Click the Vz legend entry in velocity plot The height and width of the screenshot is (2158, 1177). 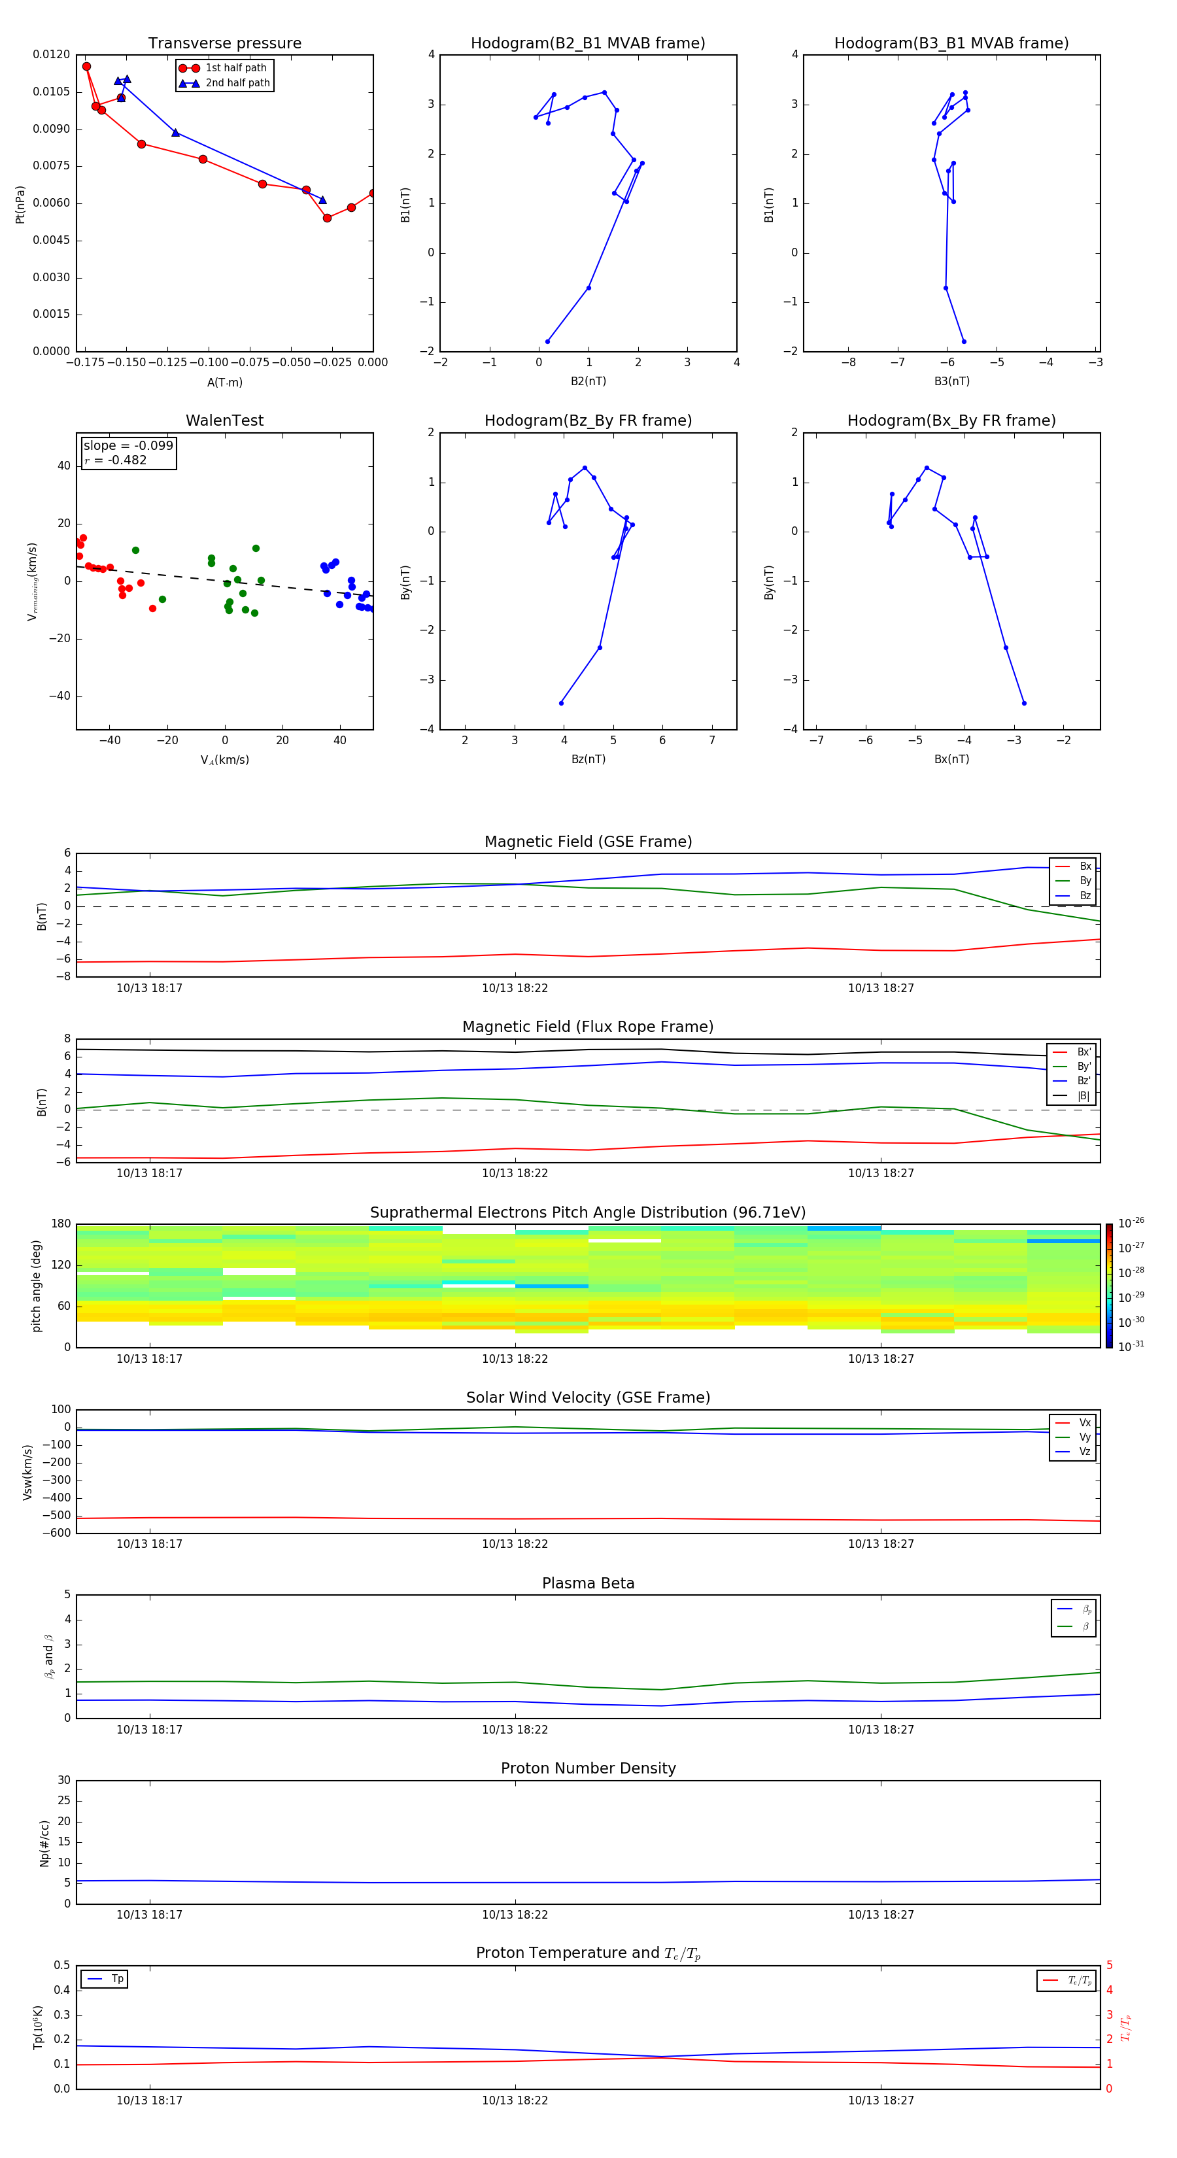click(1073, 1452)
